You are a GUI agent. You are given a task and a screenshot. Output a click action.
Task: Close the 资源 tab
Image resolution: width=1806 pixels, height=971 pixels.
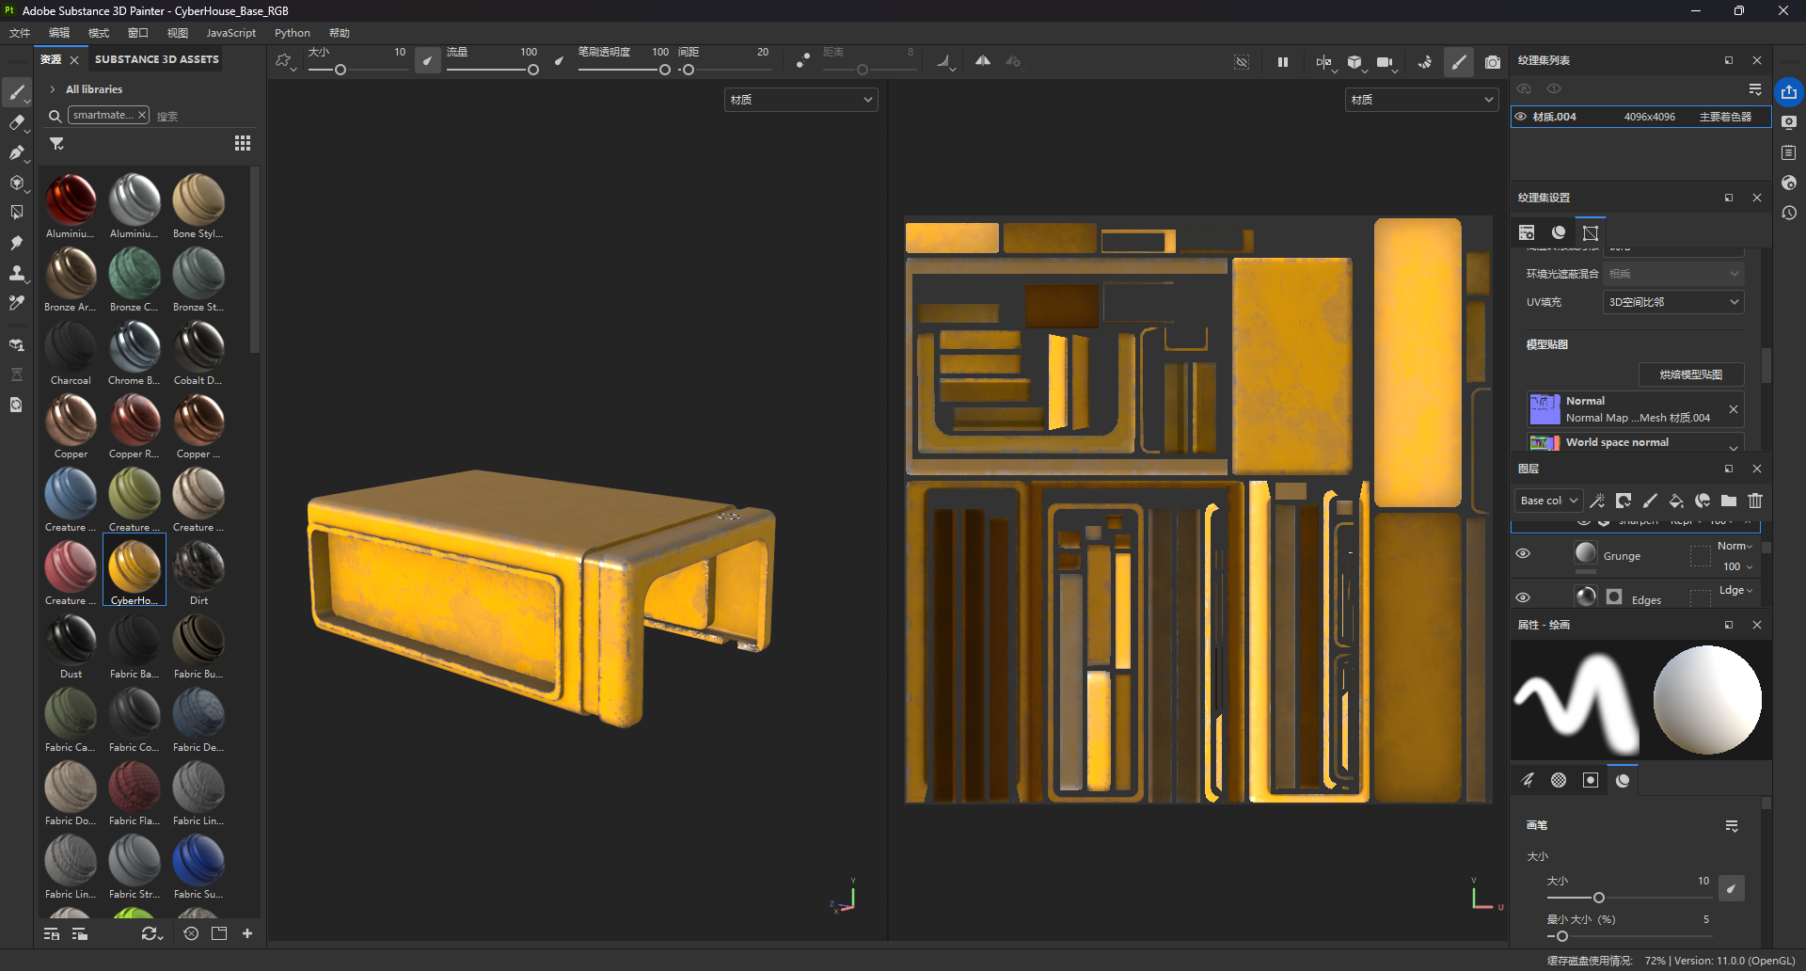pos(74,59)
